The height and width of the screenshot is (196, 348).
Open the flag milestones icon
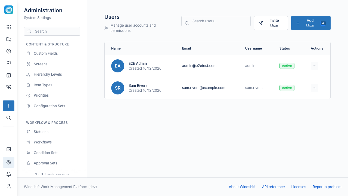pyautogui.click(x=9, y=63)
